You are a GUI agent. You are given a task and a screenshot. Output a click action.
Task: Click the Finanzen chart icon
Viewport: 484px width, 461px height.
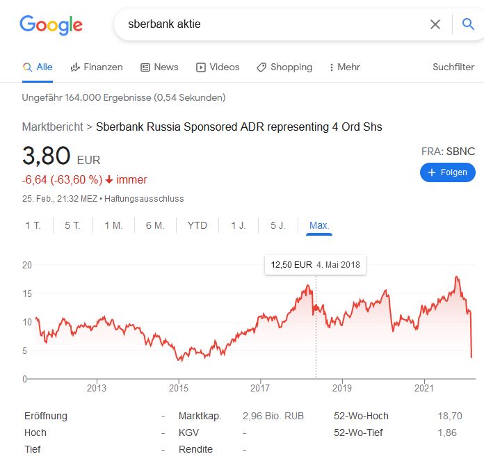[75, 67]
